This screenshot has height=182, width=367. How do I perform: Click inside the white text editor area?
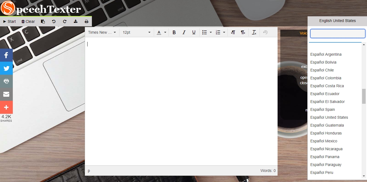point(181,101)
